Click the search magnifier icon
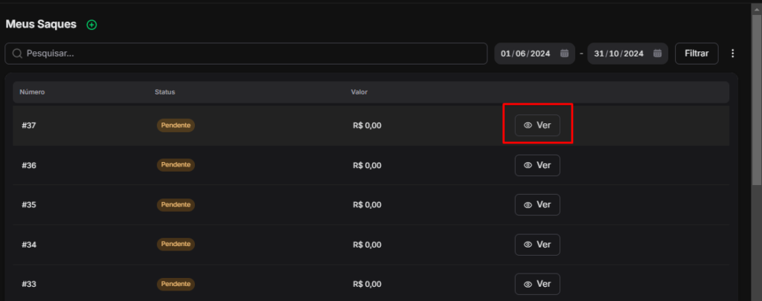762x301 pixels. click(16, 54)
